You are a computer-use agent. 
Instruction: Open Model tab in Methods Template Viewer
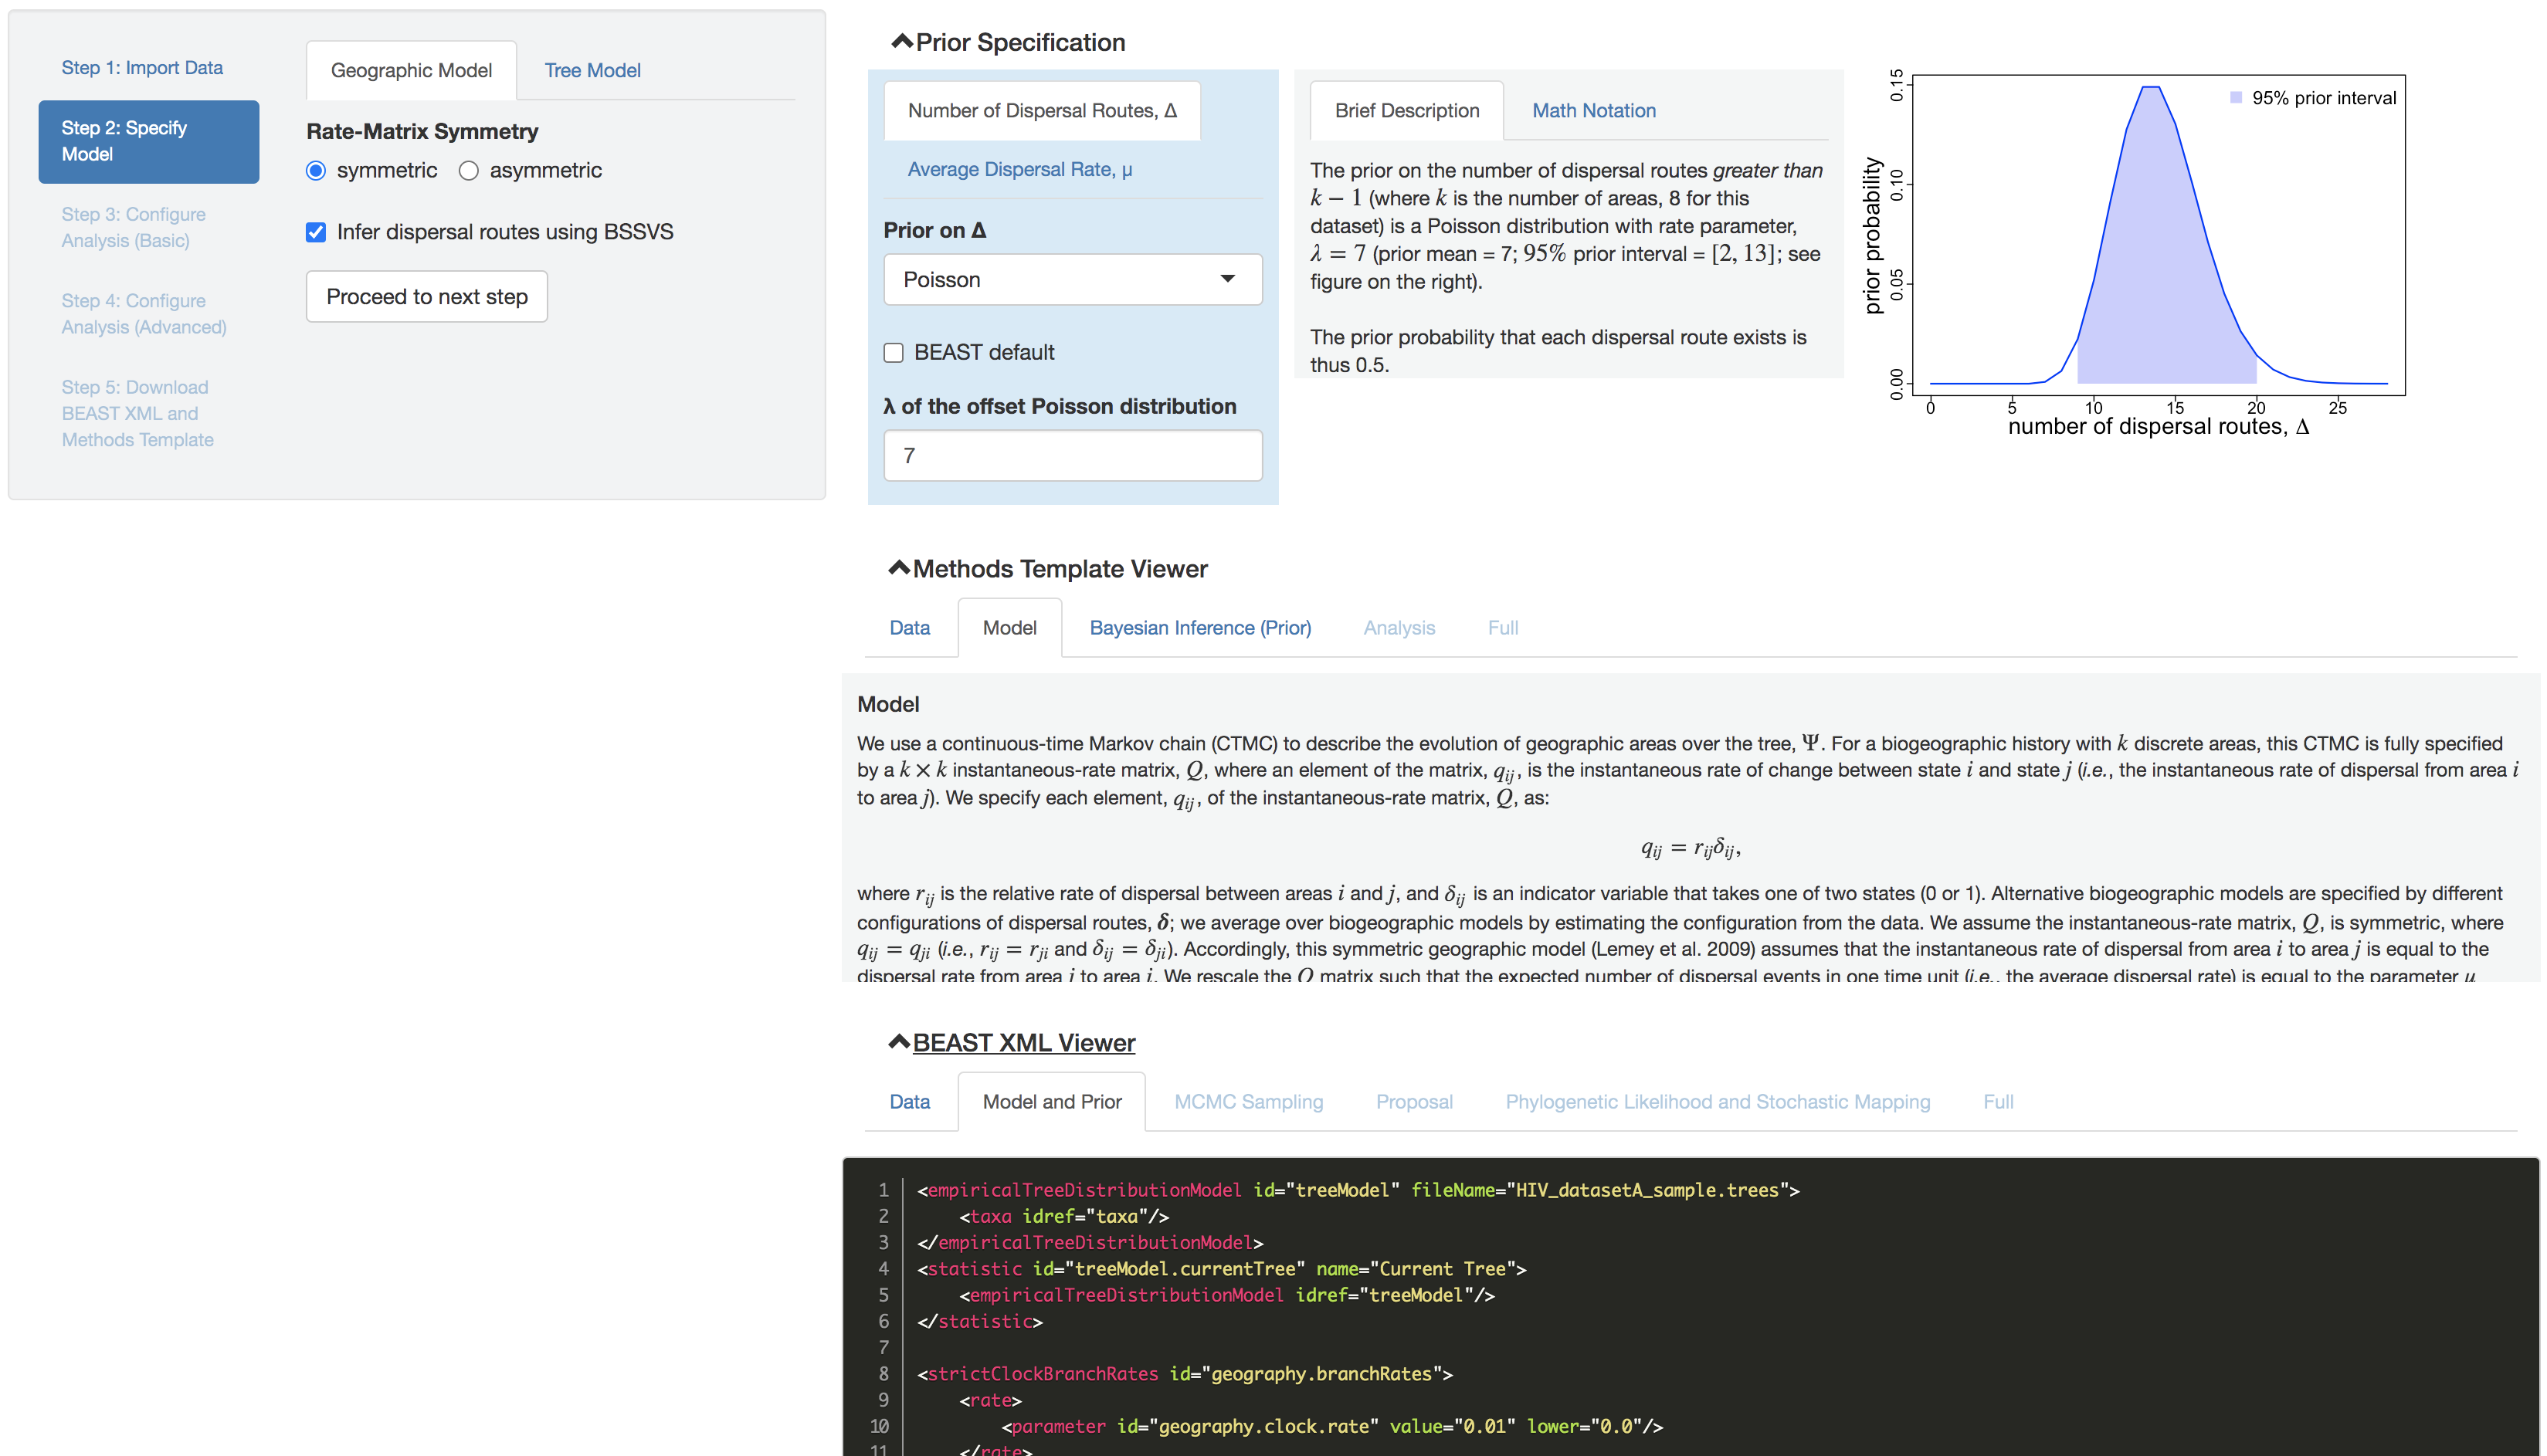(1009, 628)
